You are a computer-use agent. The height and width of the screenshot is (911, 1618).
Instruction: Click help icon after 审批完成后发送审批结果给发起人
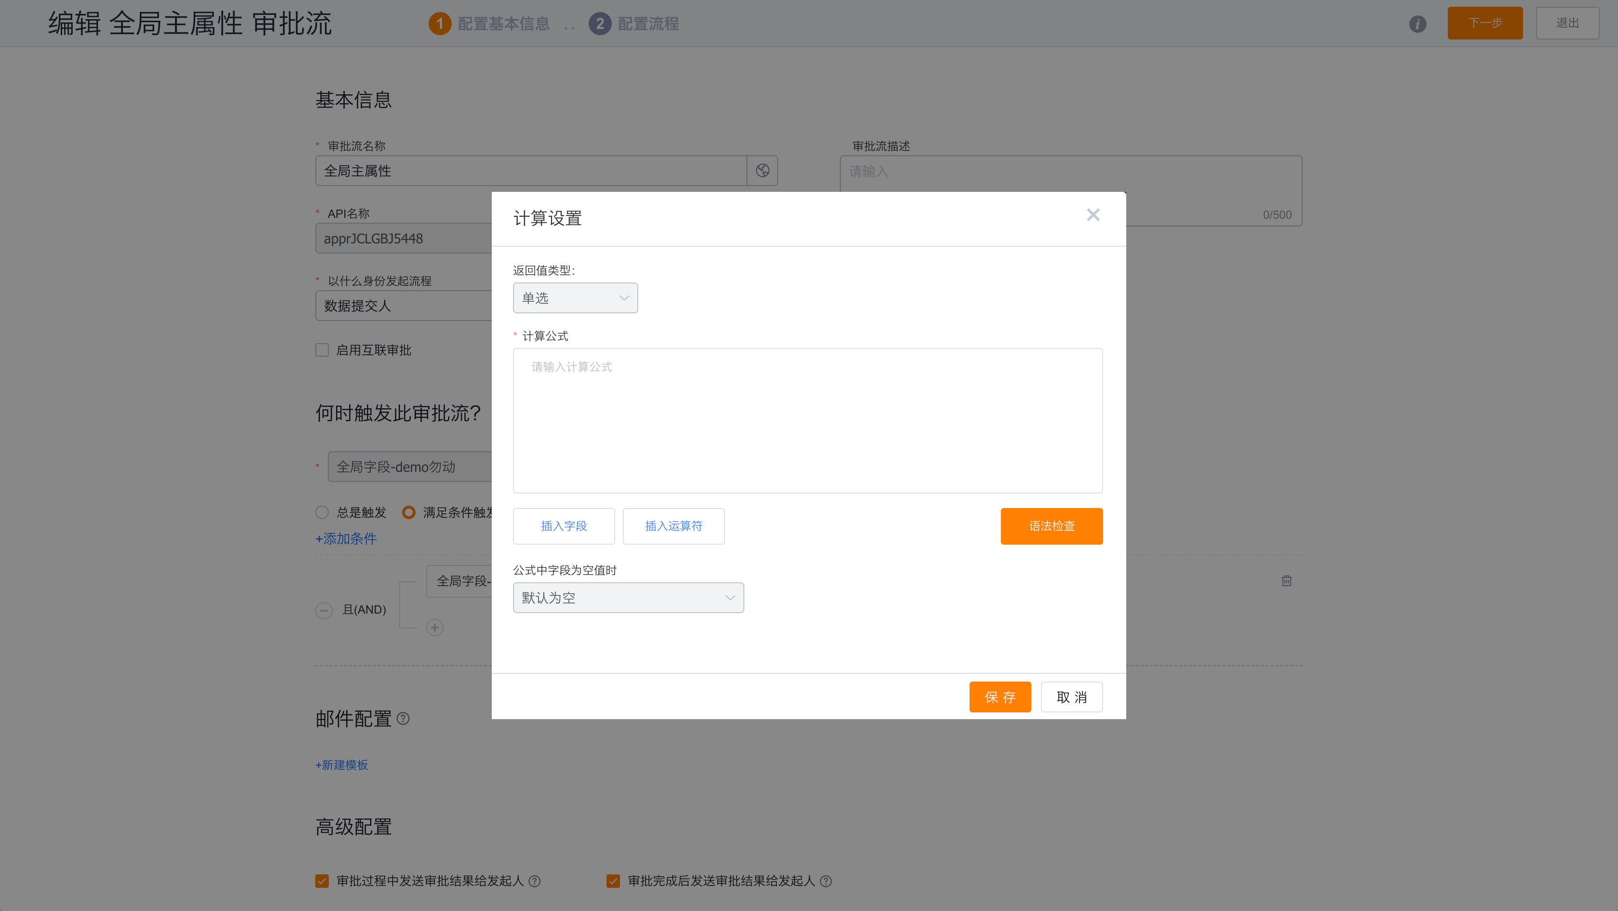pos(826,881)
